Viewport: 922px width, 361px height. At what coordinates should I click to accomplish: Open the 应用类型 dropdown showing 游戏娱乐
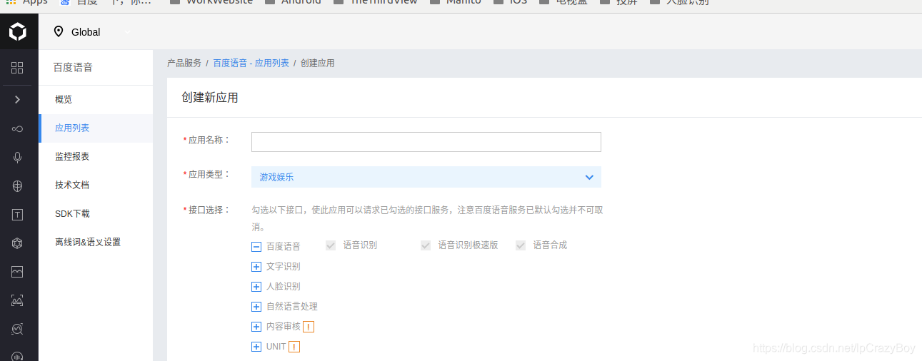[426, 177]
